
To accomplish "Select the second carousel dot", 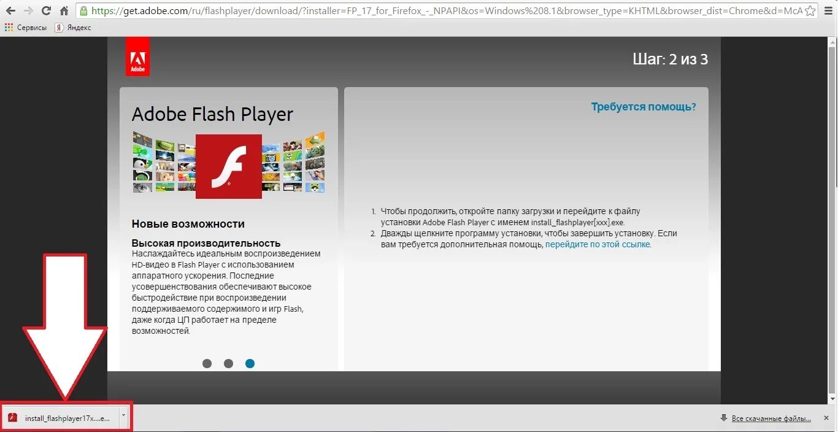I will 229,363.
